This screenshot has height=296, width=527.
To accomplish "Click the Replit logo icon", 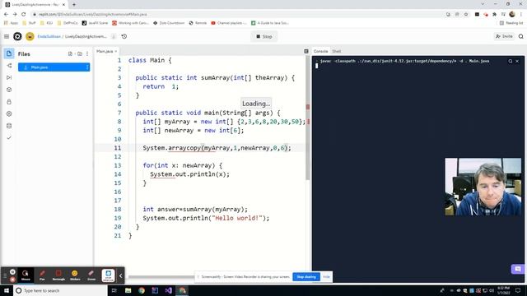I will pyautogui.click(x=17, y=36).
